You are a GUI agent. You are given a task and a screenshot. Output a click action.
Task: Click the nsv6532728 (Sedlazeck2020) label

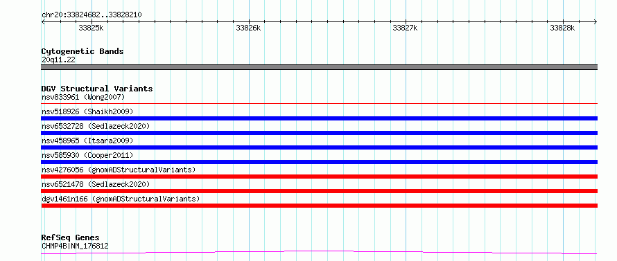(x=96, y=126)
